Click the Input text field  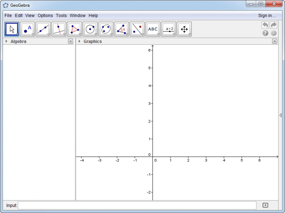pyautogui.click(x=137, y=205)
